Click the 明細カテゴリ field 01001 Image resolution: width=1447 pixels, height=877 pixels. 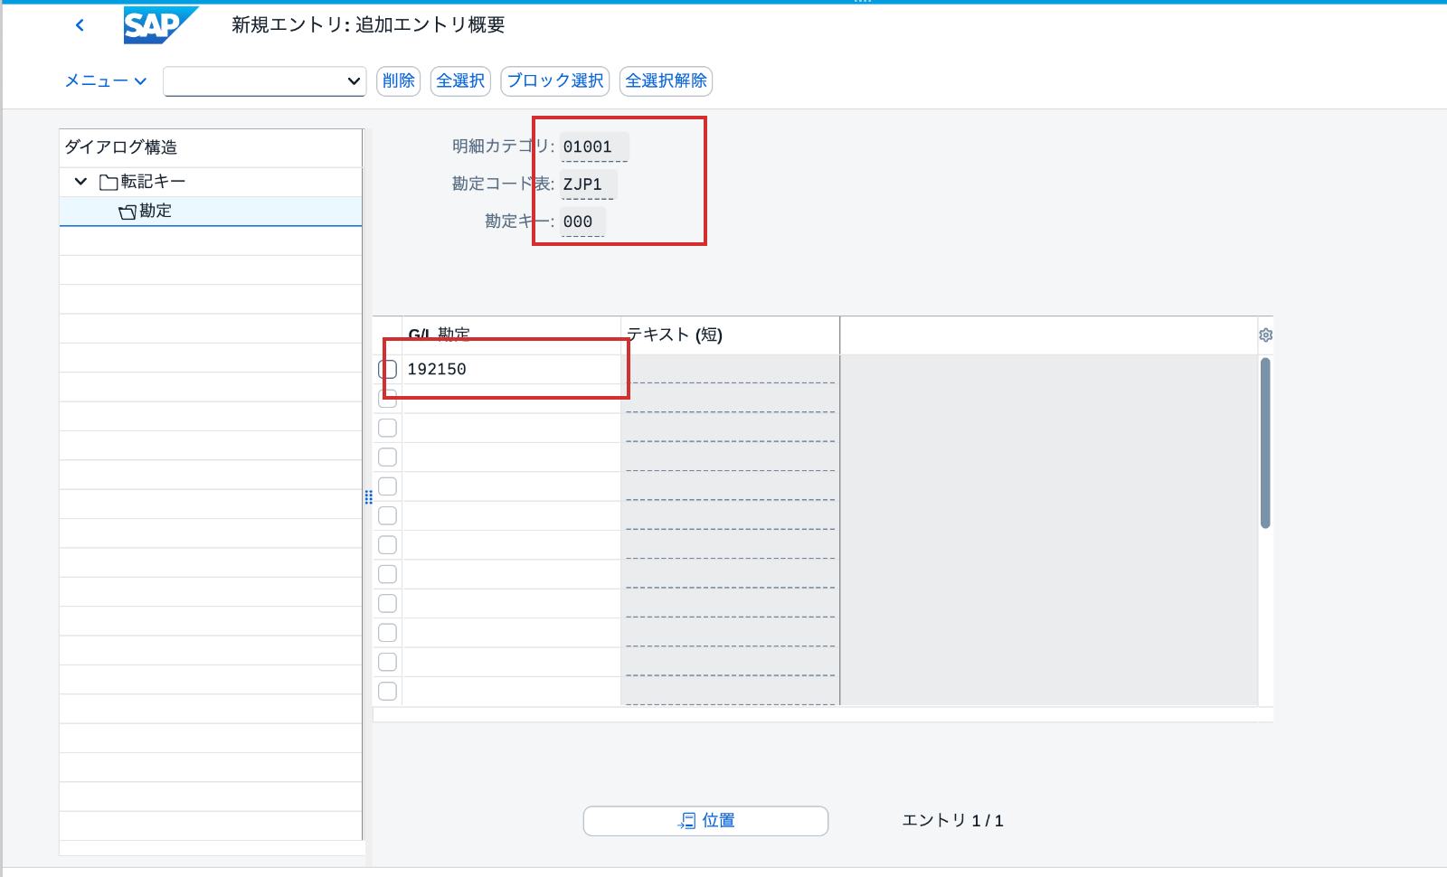click(x=594, y=146)
